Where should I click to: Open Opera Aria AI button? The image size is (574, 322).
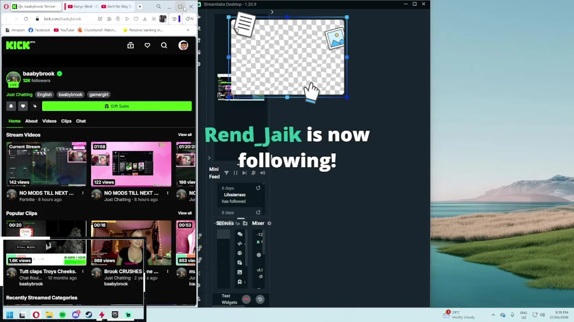click(x=190, y=19)
